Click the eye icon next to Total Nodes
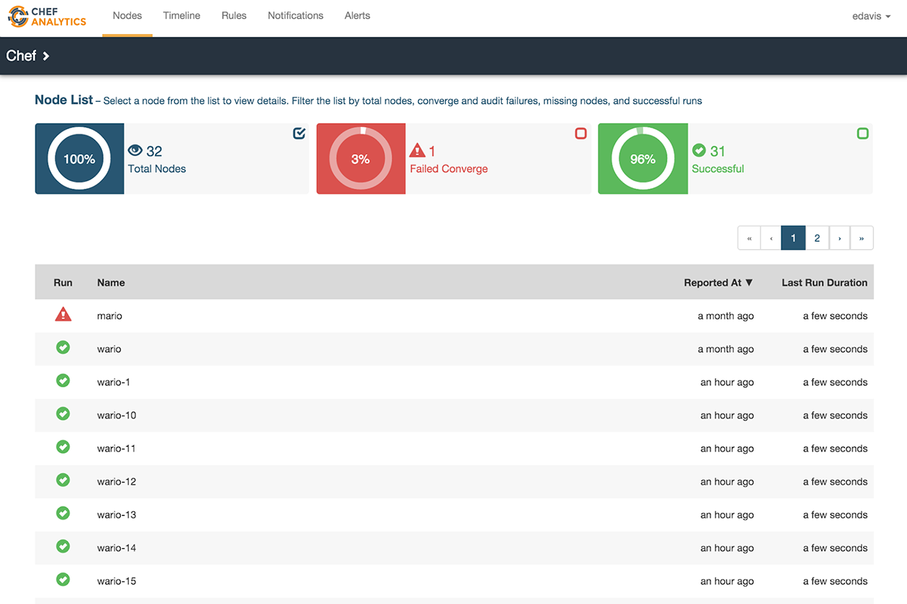 point(135,151)
